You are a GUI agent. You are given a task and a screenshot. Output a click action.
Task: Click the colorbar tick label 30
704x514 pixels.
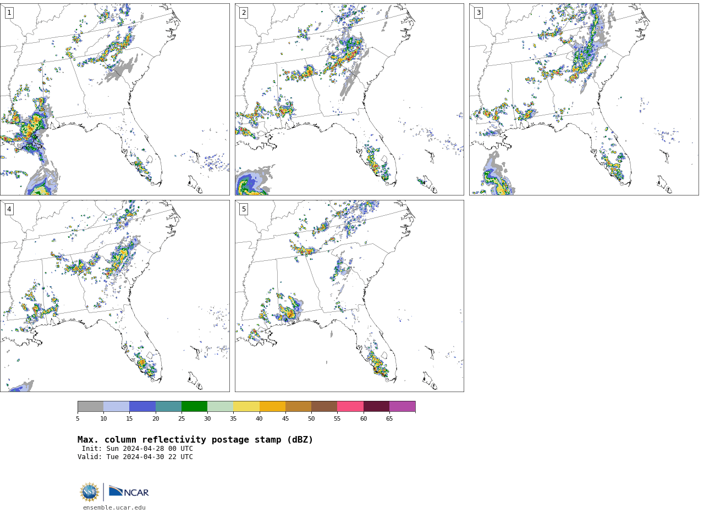(x=207, y=419)
